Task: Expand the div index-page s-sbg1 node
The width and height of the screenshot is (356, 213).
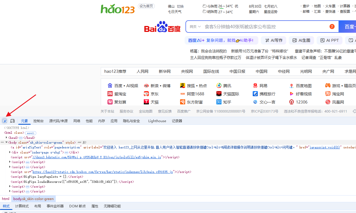Action: (10, 152)
